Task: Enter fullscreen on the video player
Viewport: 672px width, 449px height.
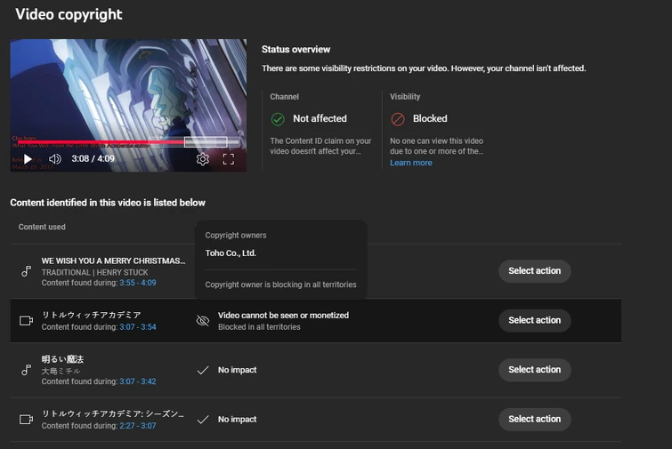Action: [228, 159]
